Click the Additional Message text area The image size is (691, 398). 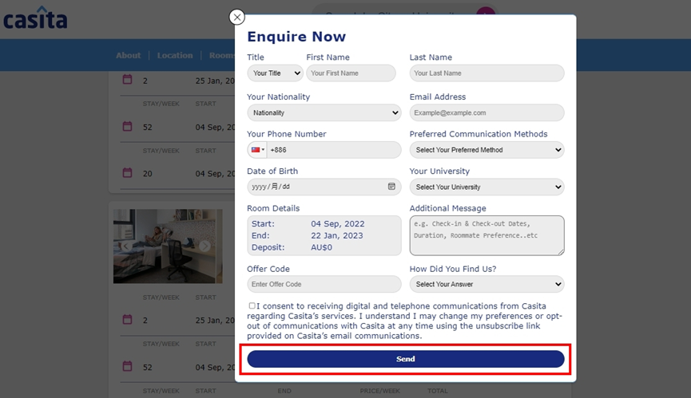tap(486, 235)
